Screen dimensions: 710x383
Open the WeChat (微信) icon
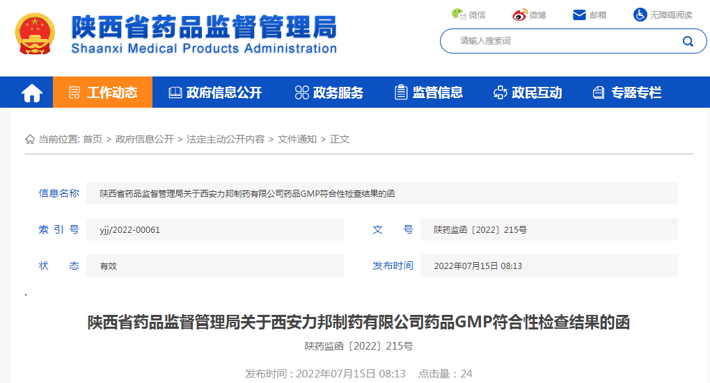pyautogui.click(x=459, y=15)
